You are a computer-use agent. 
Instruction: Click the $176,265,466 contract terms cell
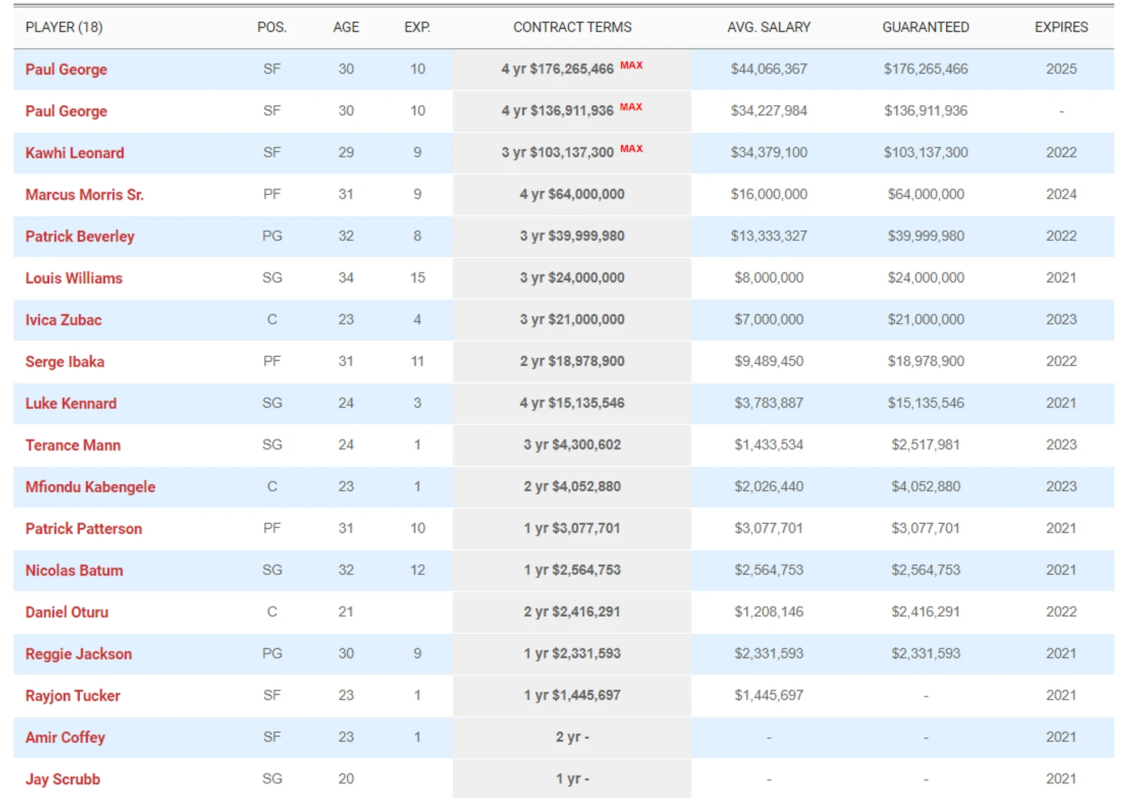572,69
